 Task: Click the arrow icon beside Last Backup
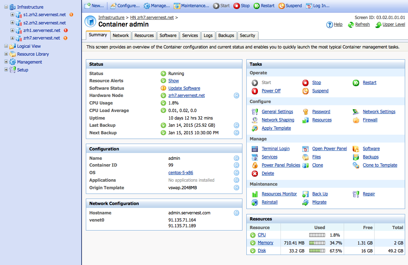236,125
